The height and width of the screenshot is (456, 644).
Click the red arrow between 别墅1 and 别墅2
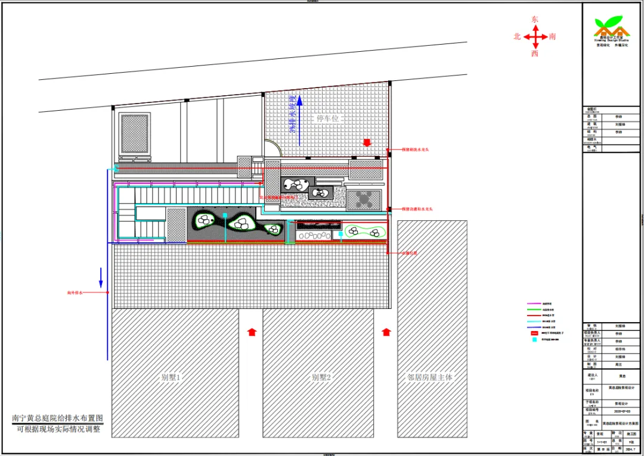[252, 332]
